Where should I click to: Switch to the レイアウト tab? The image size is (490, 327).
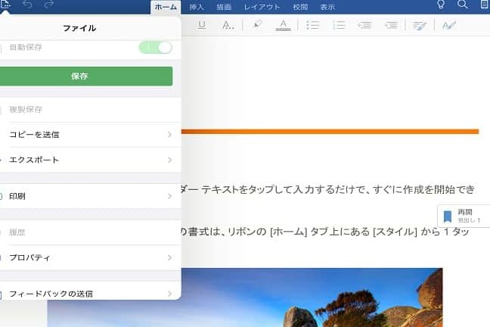(262, 7)
